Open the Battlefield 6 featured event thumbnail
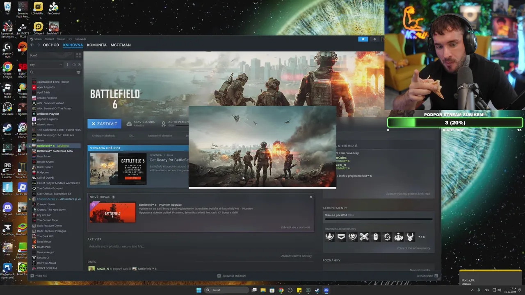This screenshot has width=525, height=295. [x=118, y=169]
